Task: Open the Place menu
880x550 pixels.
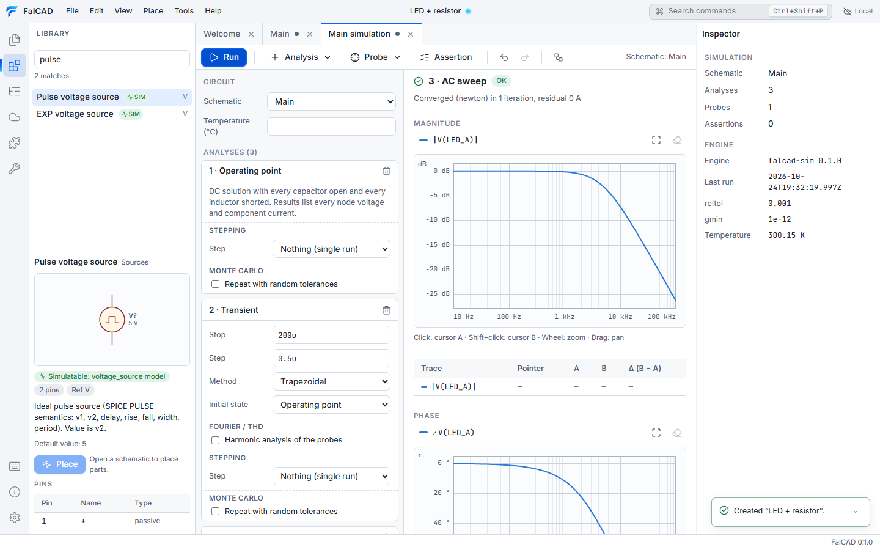Action: tap(153, 11)
